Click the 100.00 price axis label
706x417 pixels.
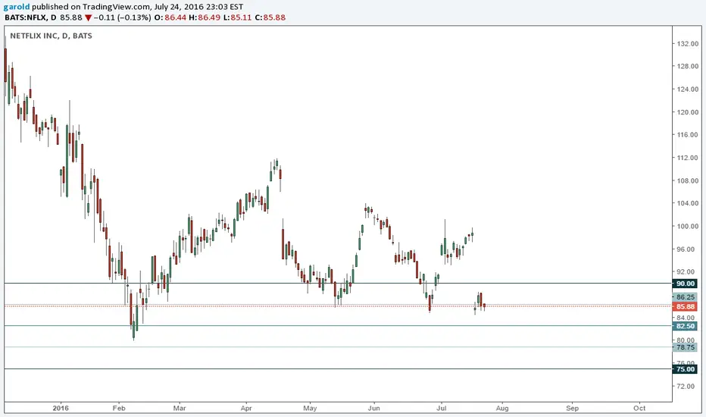tap(687, 226)
